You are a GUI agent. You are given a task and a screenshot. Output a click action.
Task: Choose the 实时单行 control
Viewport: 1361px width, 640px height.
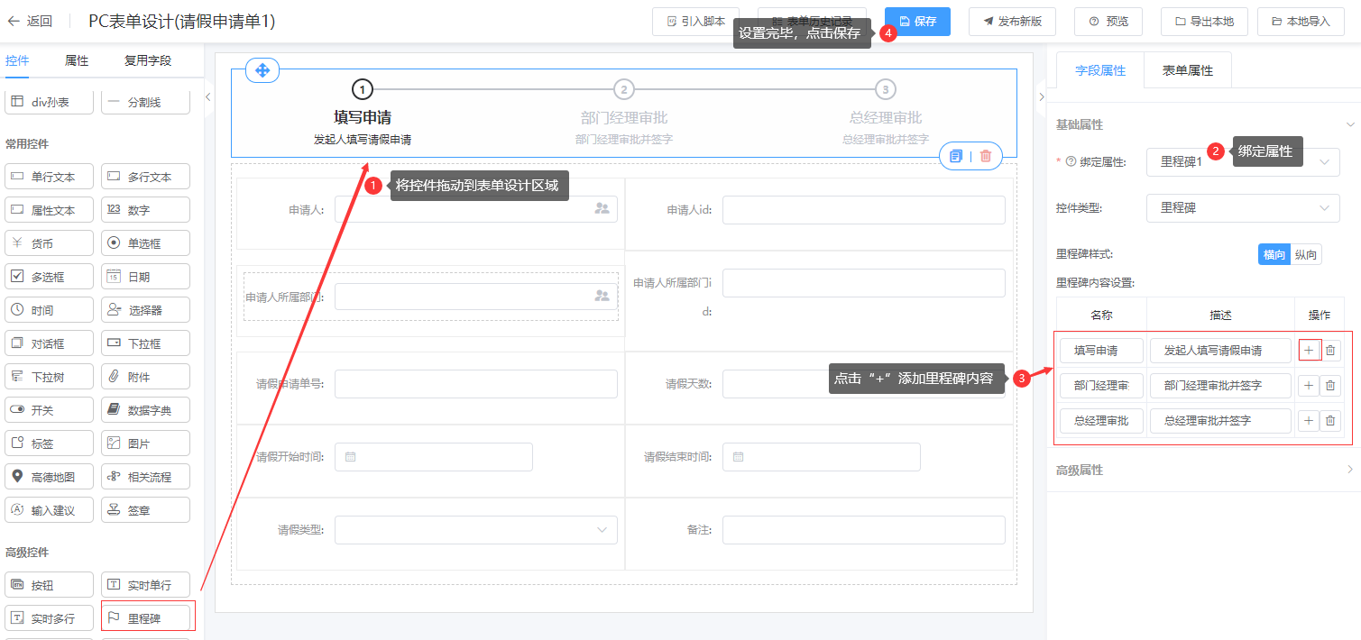click(145, 585)
